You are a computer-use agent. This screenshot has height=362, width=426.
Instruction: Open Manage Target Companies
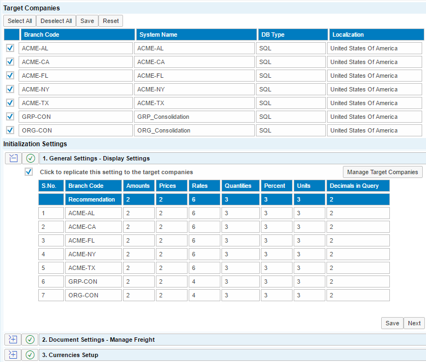[383, 172]
